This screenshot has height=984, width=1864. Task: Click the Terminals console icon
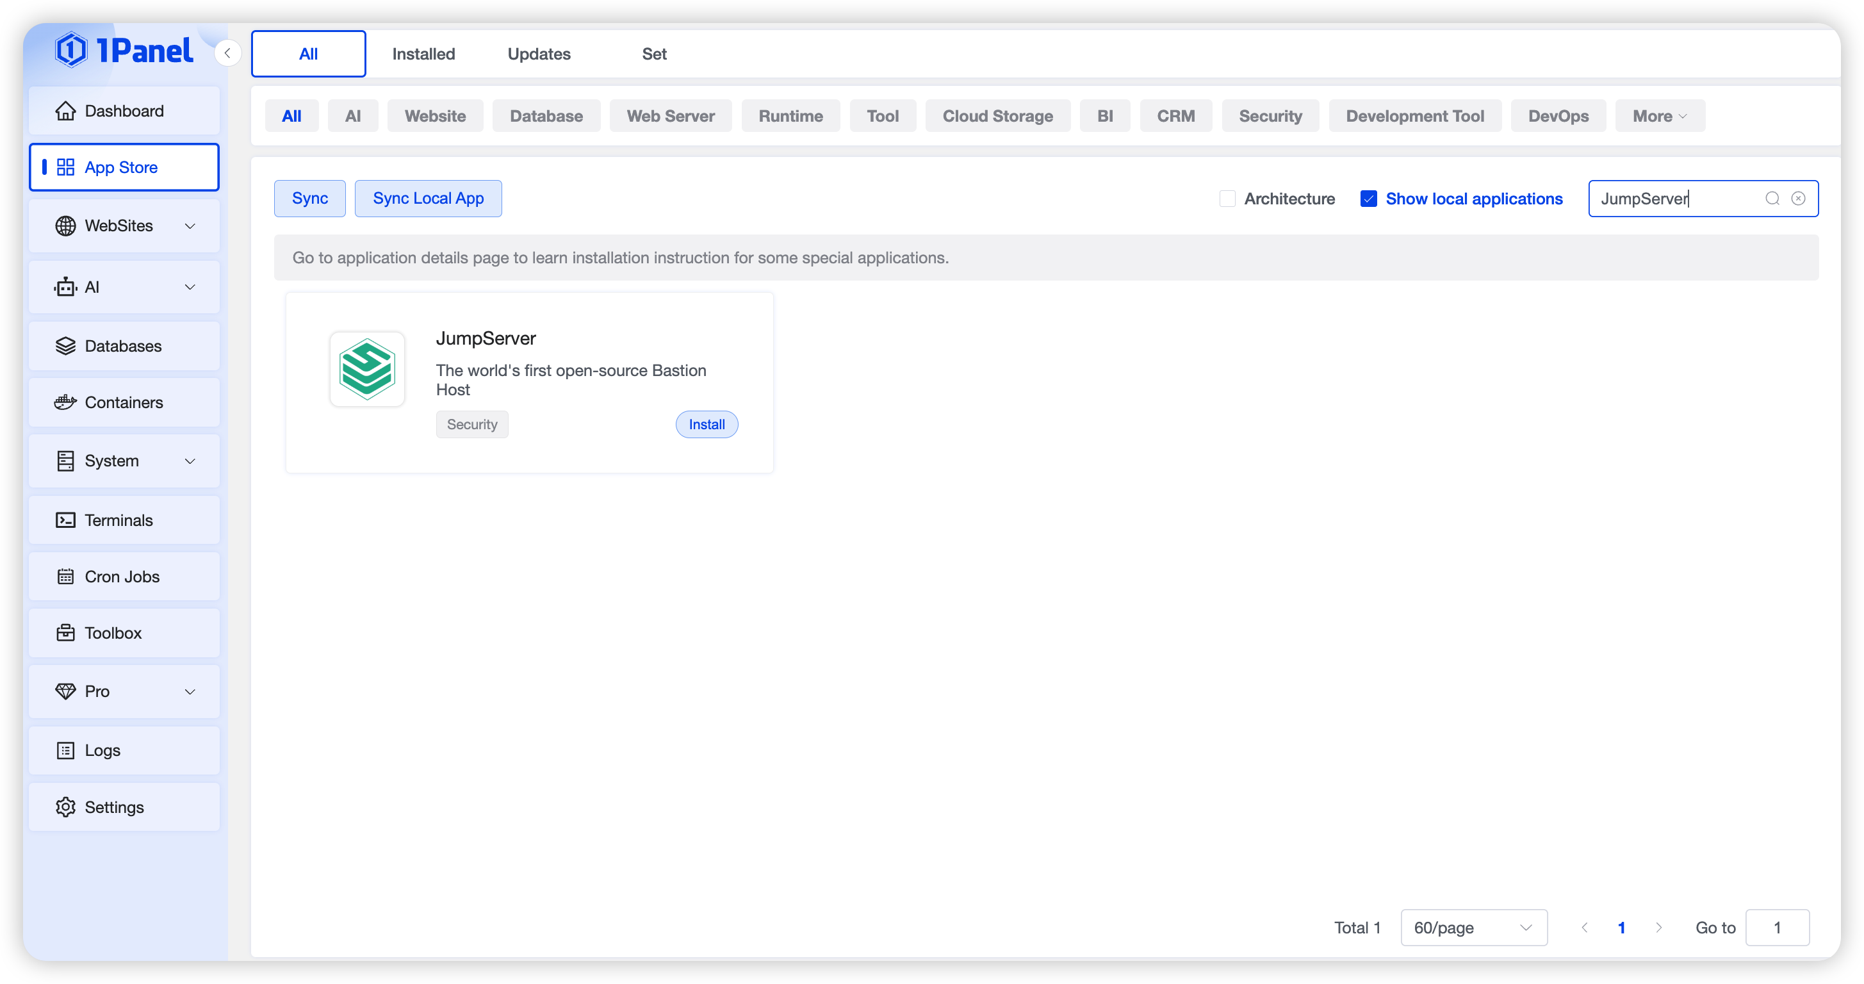pyautogui.click(x=65, y=520)
